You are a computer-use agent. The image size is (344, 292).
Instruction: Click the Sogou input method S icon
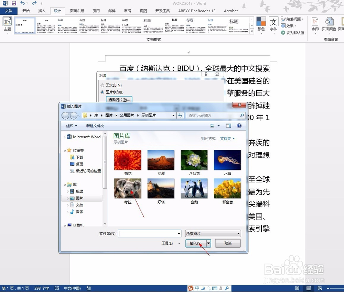(191, 288)
